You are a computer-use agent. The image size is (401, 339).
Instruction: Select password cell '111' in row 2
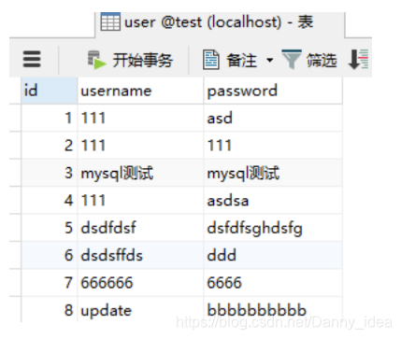coord(273,146)
